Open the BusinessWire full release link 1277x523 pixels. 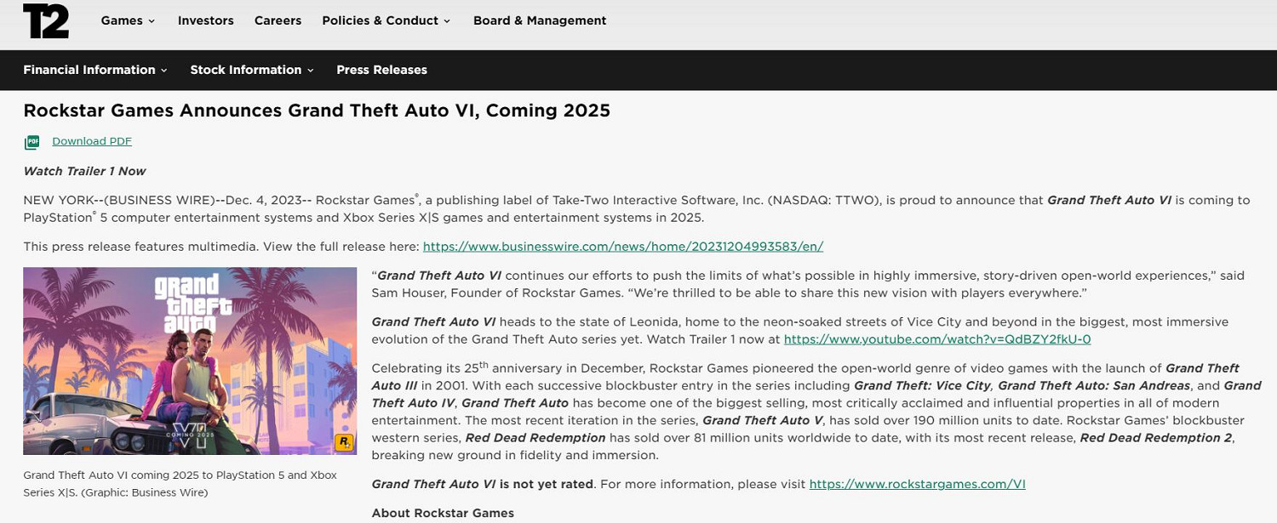click(x=622, y=246)
